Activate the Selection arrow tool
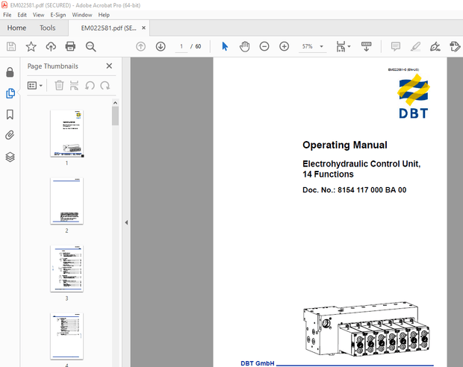This screenshot has width=463, height=367. tap(225, 46)
